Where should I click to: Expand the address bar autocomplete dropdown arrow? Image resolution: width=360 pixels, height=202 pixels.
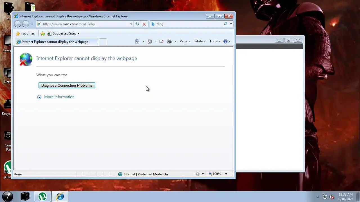point(131,24)
